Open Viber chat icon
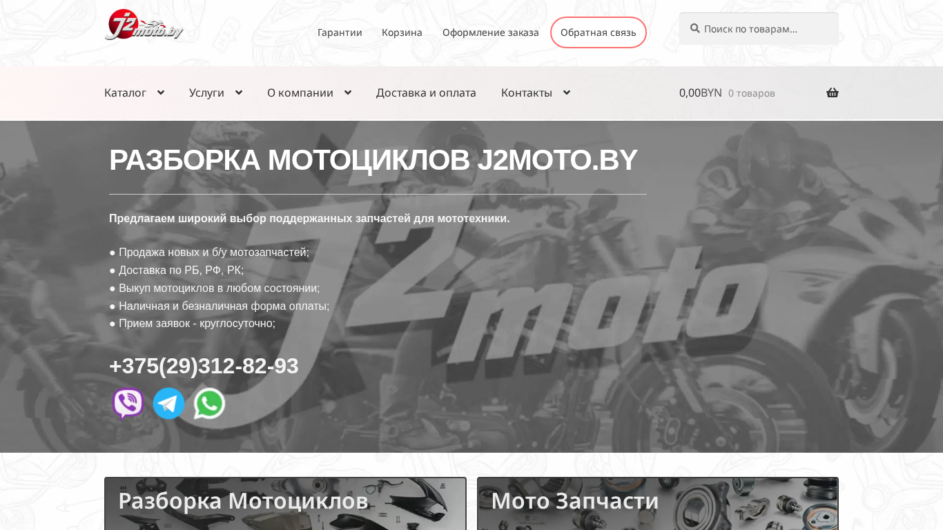Viewport: 943px width, 530px height. [128, 404]
